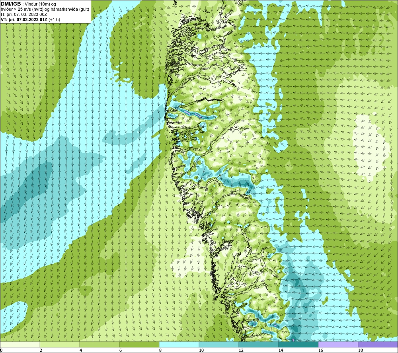Click the 4–6 m/s green swatch
Viewport: 398px width, 353px height.
click(99, 344)
